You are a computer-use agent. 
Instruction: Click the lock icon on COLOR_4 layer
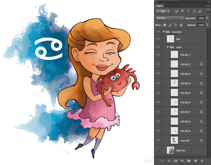(x=201, y=83)
